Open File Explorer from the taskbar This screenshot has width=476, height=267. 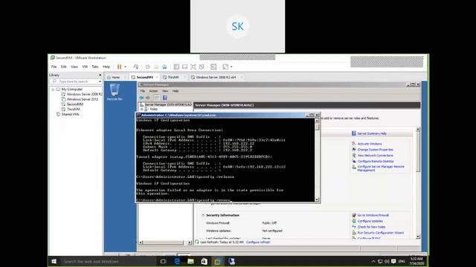pos(190,261)
